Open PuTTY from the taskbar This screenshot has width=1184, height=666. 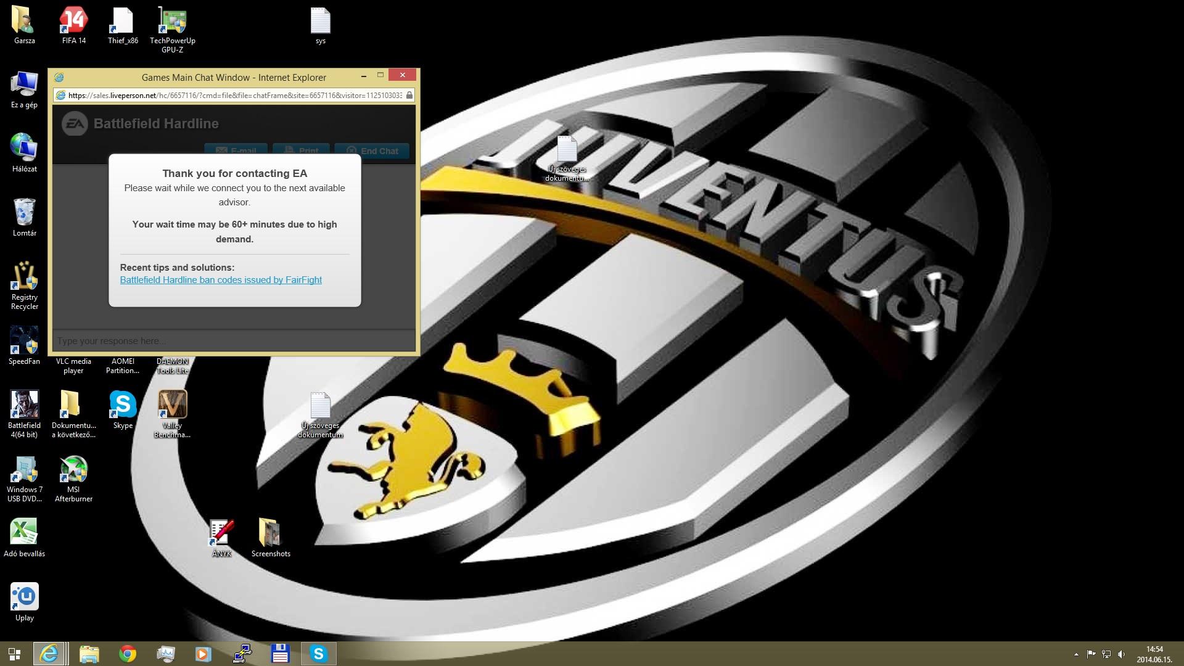(x=242, y=654)
